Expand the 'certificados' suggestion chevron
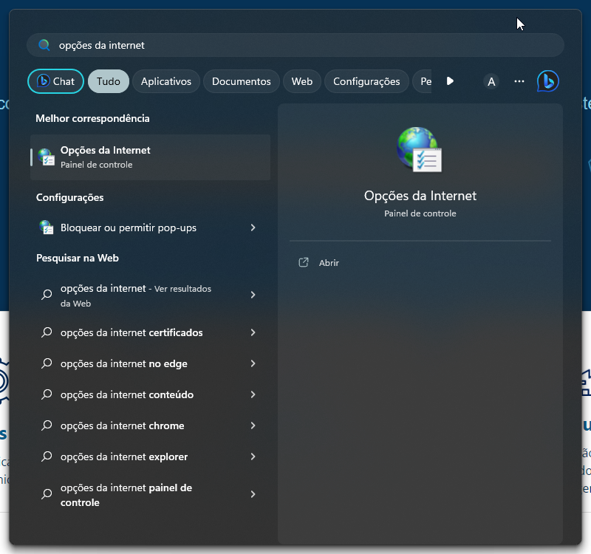This screenshot has height=554, width=591. coord(253,332)
